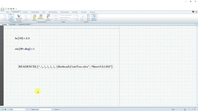Open the PTC Mathcad application button
This screenshot has height=111, width=198.
click(2, 10)
